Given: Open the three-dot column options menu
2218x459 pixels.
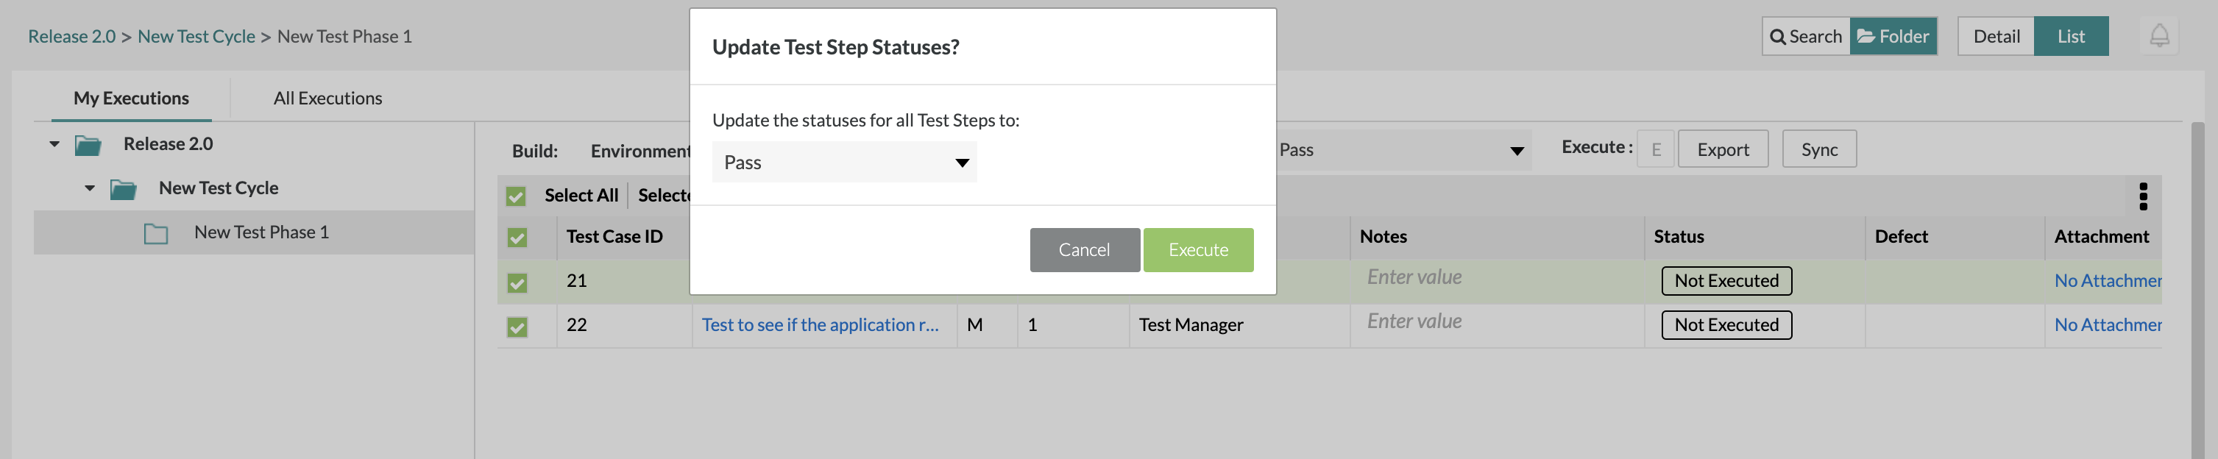Looking at the screenshot, I should coord(2143,196).
